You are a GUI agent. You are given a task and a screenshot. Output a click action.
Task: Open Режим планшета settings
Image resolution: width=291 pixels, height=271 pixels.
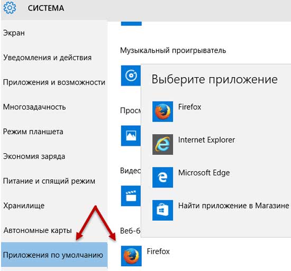click(33, 132)
